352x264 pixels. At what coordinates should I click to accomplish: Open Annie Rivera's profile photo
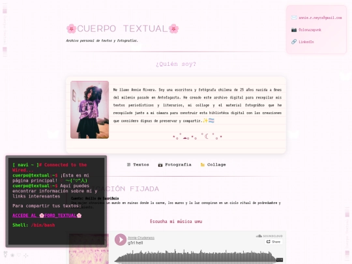point(89,110)
